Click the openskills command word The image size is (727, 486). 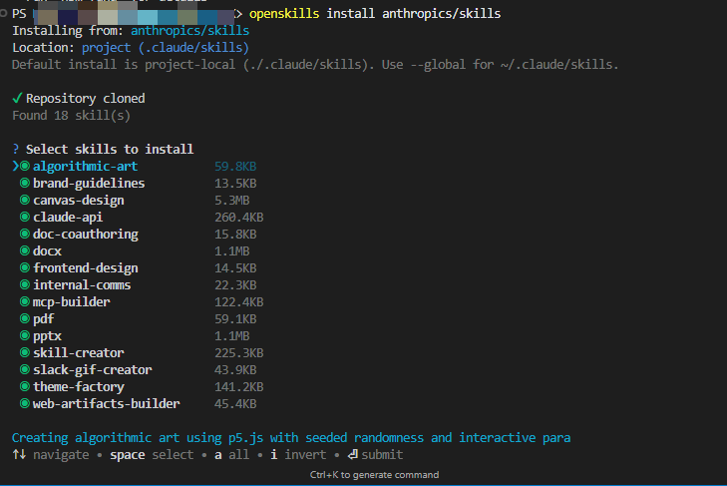pos(284,13)
